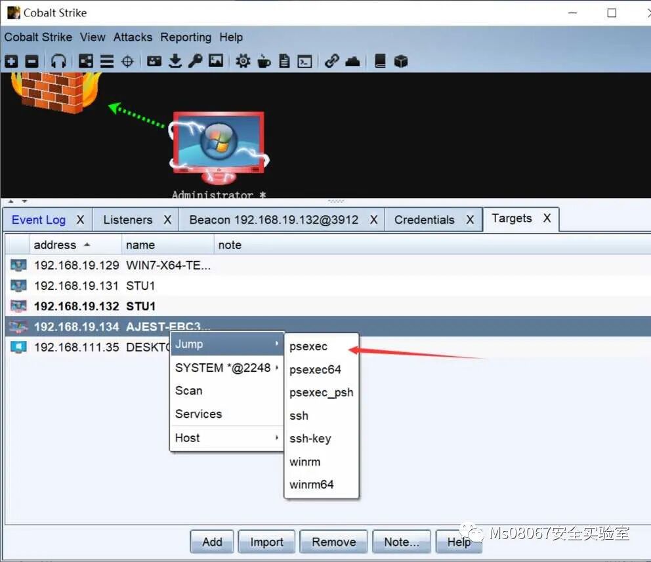The height and width of the screenshot is (562, 651).
Task: Close the Beacon tab
Action: [373, 220]
